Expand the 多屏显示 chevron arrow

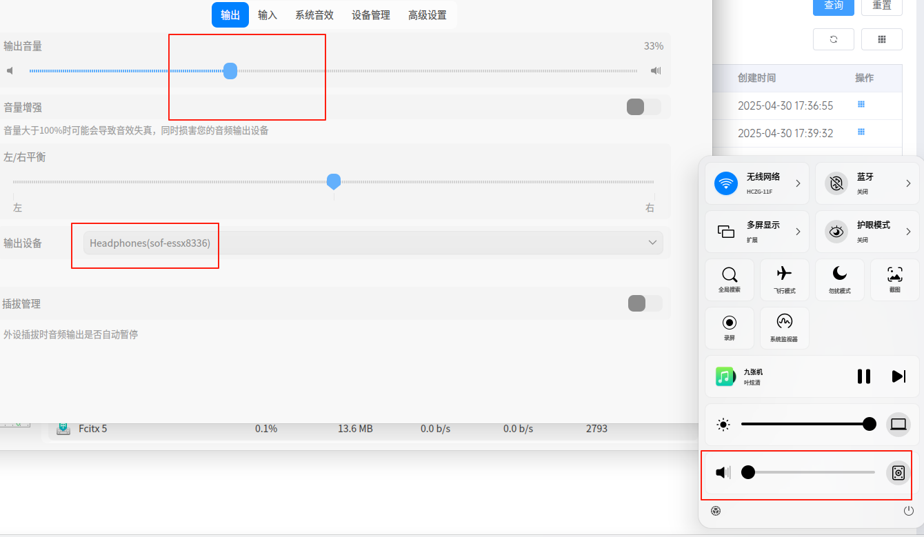click(x=798, y=232)
